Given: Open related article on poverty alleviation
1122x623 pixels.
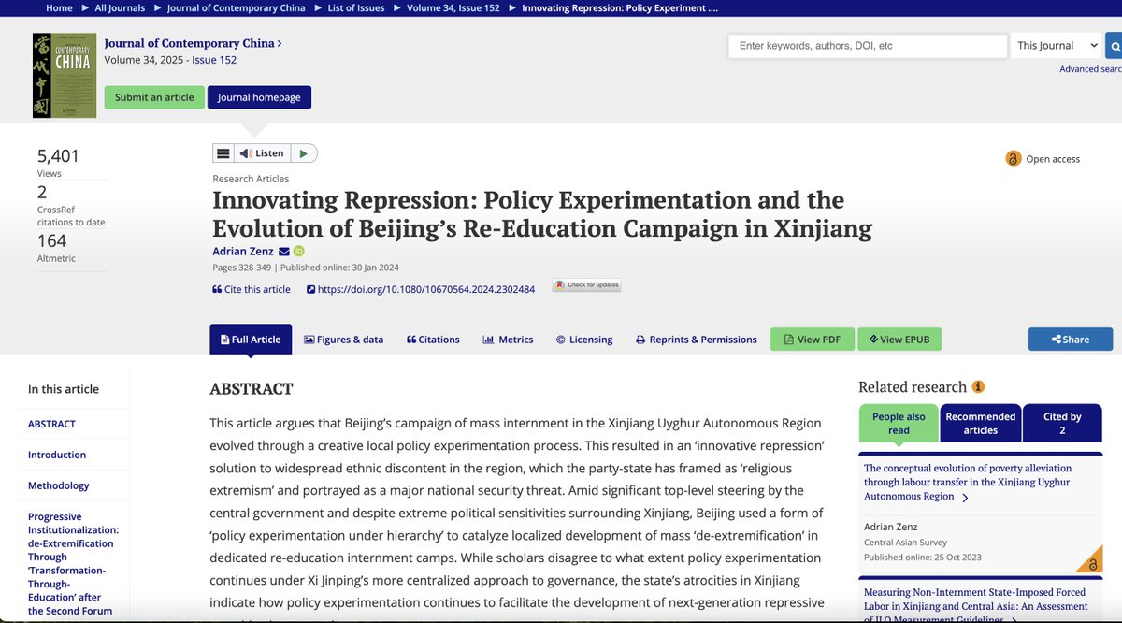Looking at the screenshot, I should pyautogui.click(x=968, y=483).
